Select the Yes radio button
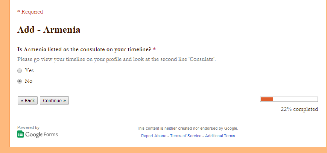This screenshot has height=153, width=327. coord(20,71)
